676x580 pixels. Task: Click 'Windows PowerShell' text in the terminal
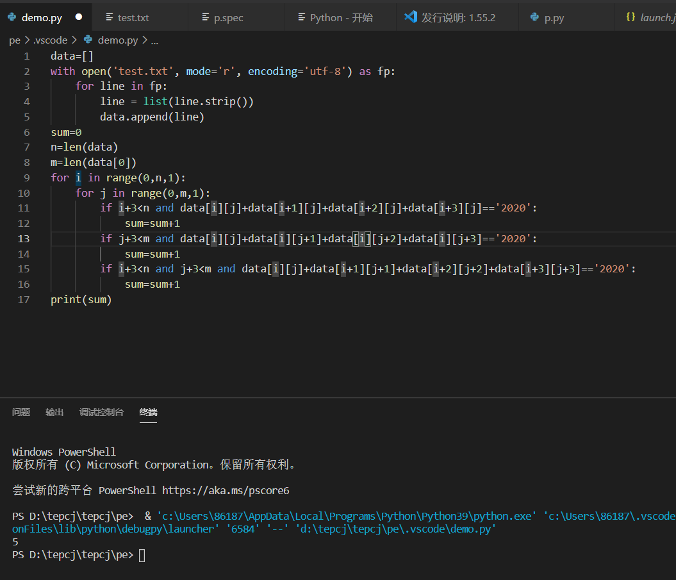click(64, 452)
